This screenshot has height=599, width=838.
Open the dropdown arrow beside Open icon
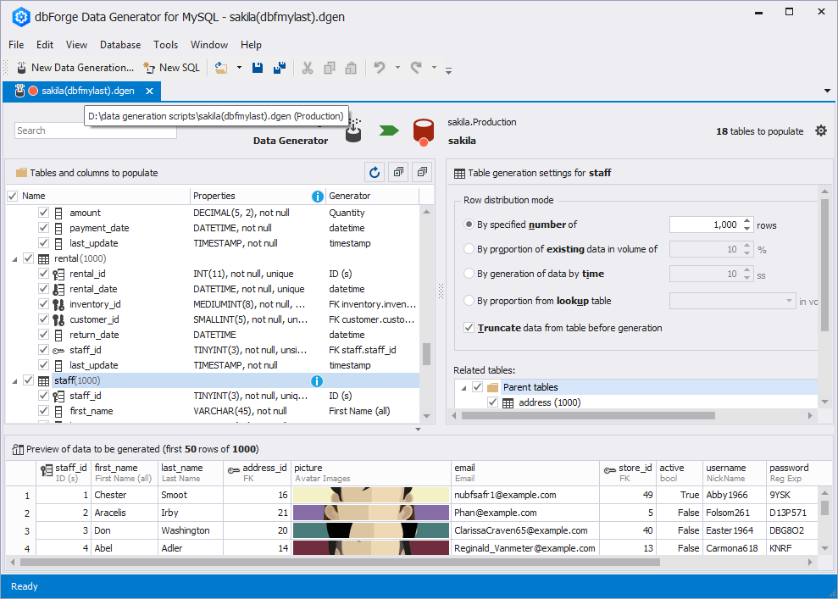tap(239, 68)
